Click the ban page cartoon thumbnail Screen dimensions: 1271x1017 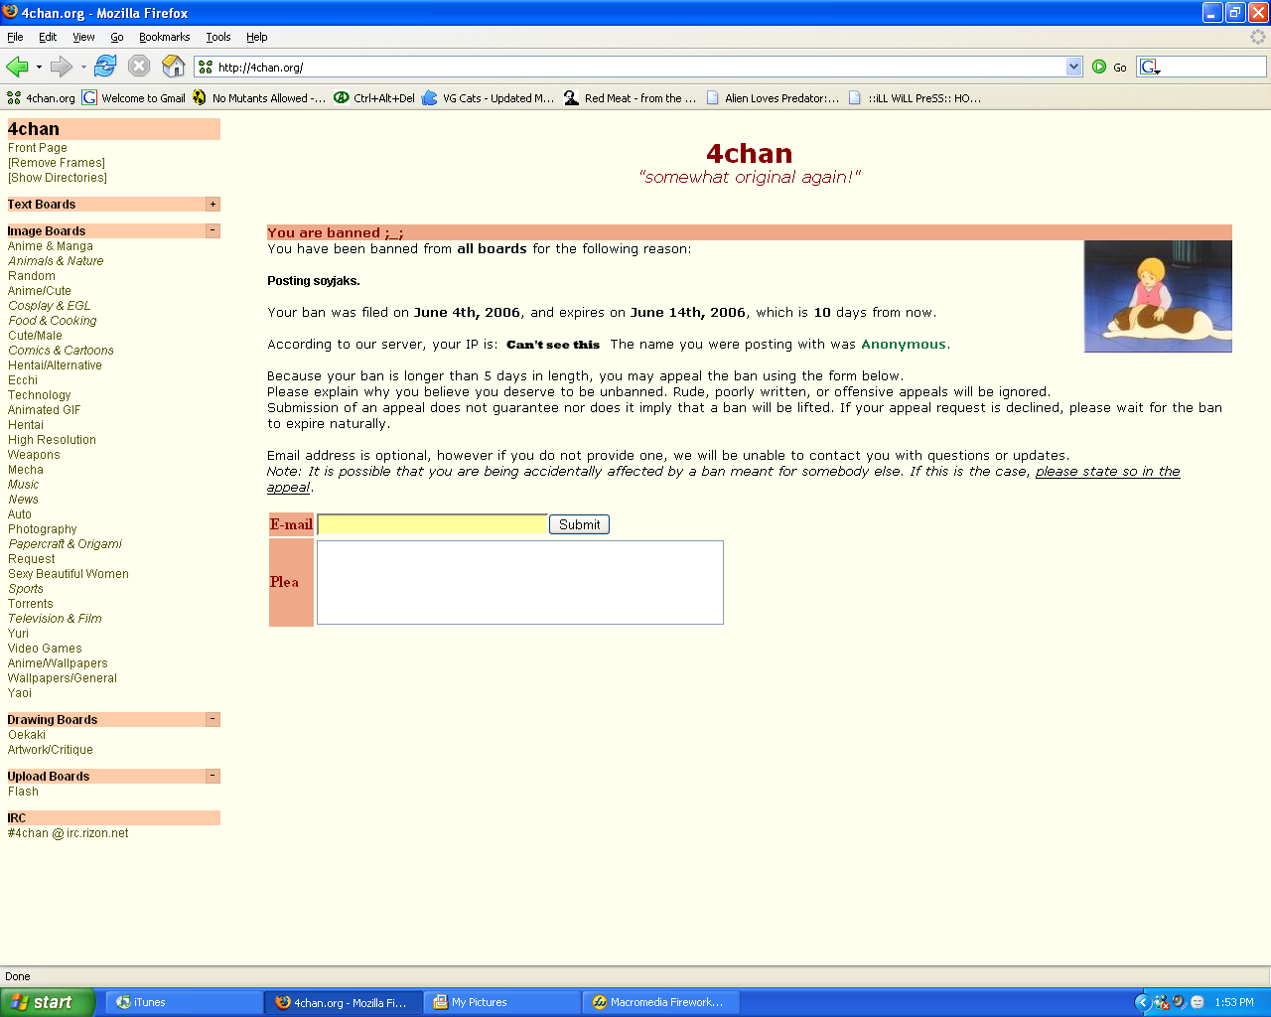[x=1158, y=296]
